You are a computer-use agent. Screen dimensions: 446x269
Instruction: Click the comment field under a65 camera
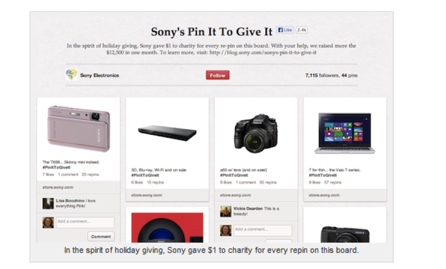[263, 230]
